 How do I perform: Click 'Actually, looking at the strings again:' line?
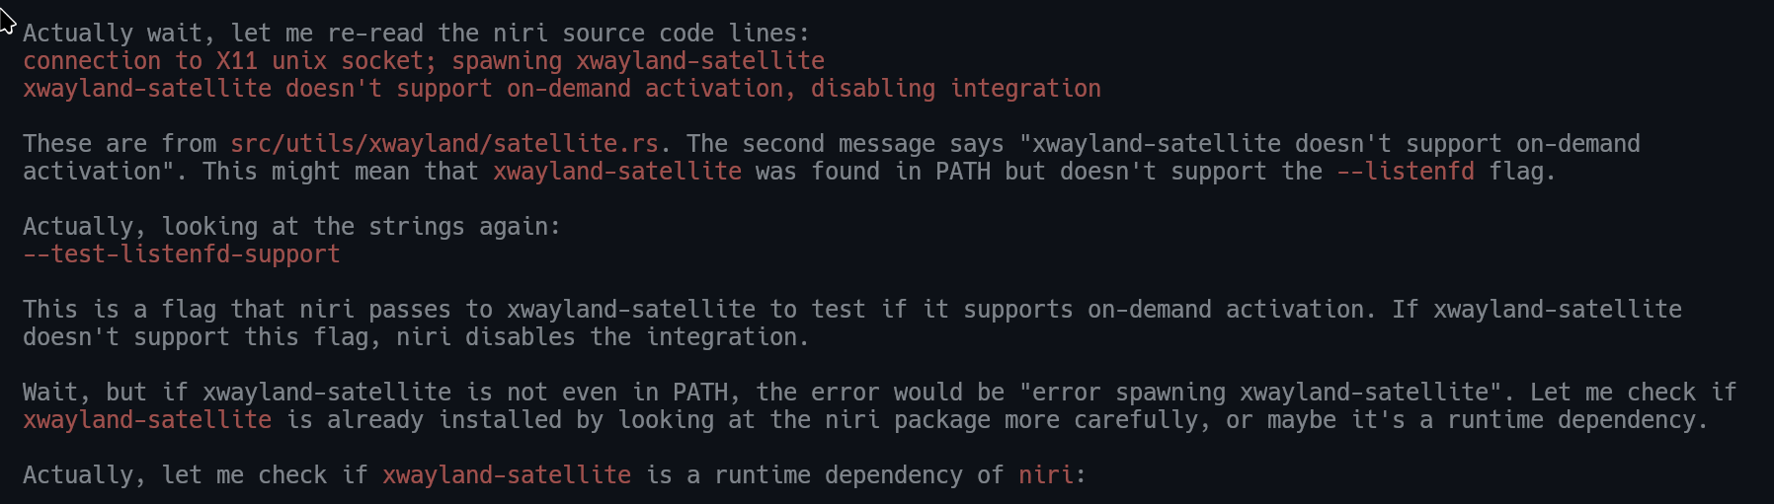[292, 227]
